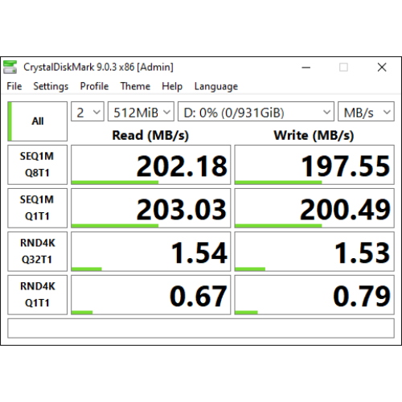402x402 pixels.
Task: Run the SEQ1M Q1T1 test
Action: (37, 208)
